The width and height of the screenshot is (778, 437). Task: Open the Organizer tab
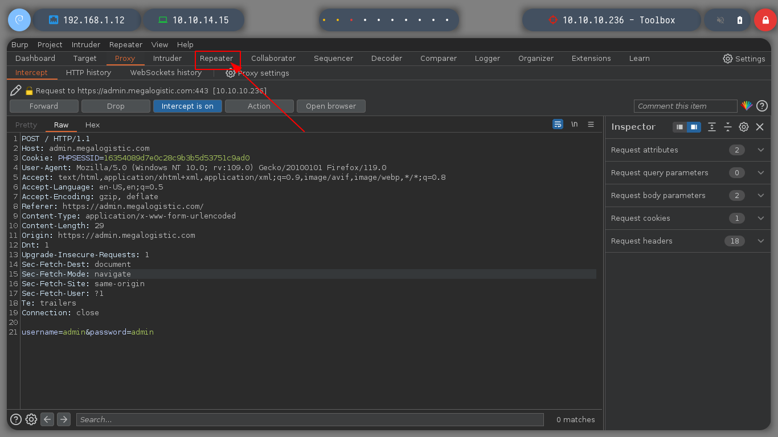pyautogui.click(x=536, y=59)
